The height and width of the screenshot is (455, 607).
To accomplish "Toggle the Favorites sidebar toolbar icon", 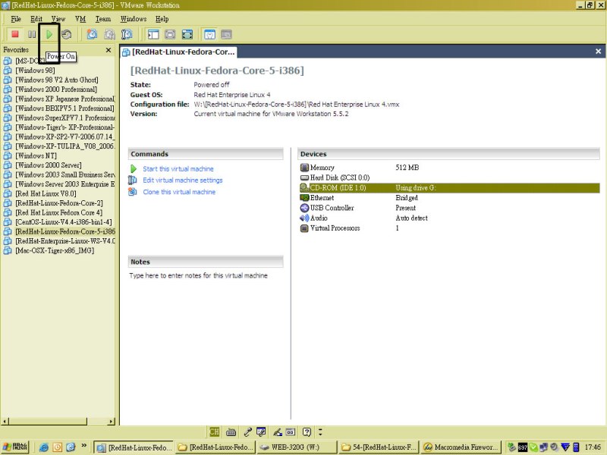I will click(x=153, y=34).
